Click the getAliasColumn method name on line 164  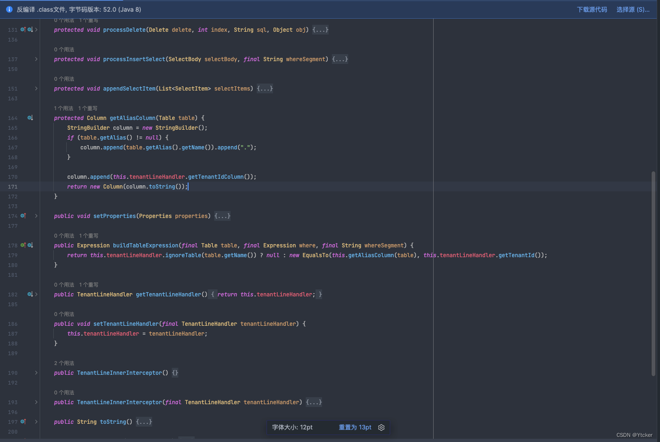pyautogui.click(x=133, y=118)
